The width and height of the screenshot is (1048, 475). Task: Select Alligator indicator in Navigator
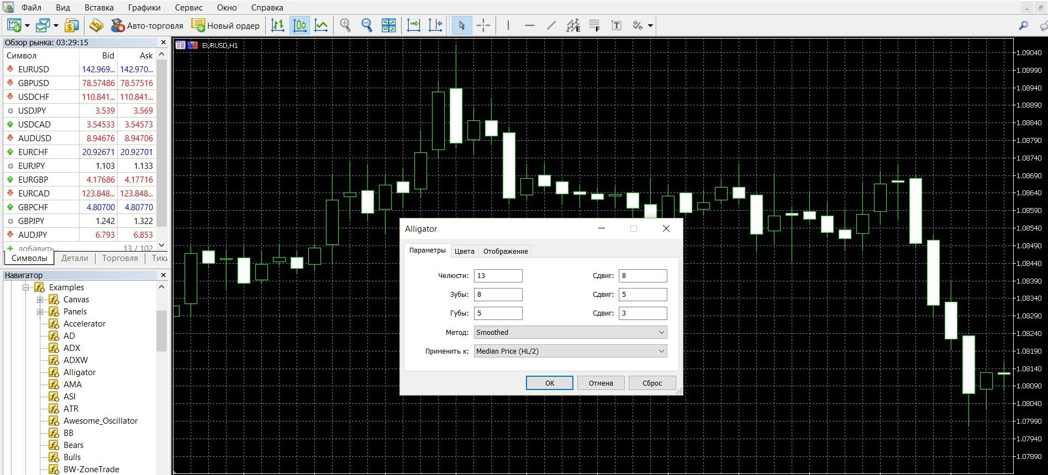pos(80,372)
